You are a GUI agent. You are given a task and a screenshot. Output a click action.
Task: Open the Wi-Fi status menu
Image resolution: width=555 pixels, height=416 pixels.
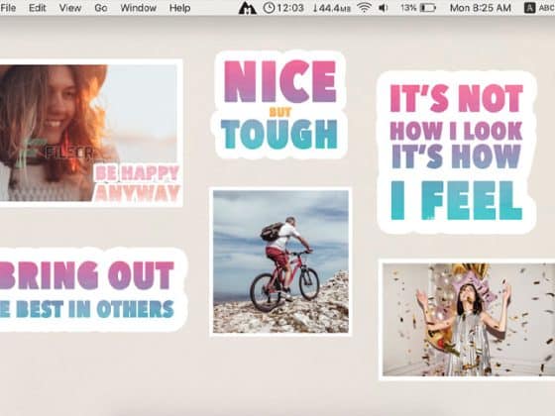click(x=364, y=8)
